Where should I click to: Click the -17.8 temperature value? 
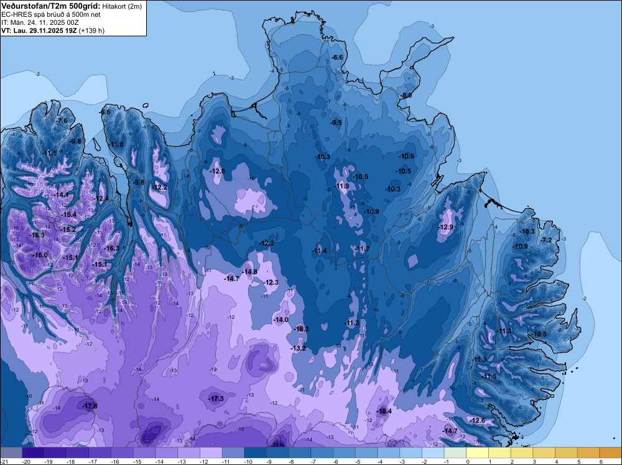90,406
